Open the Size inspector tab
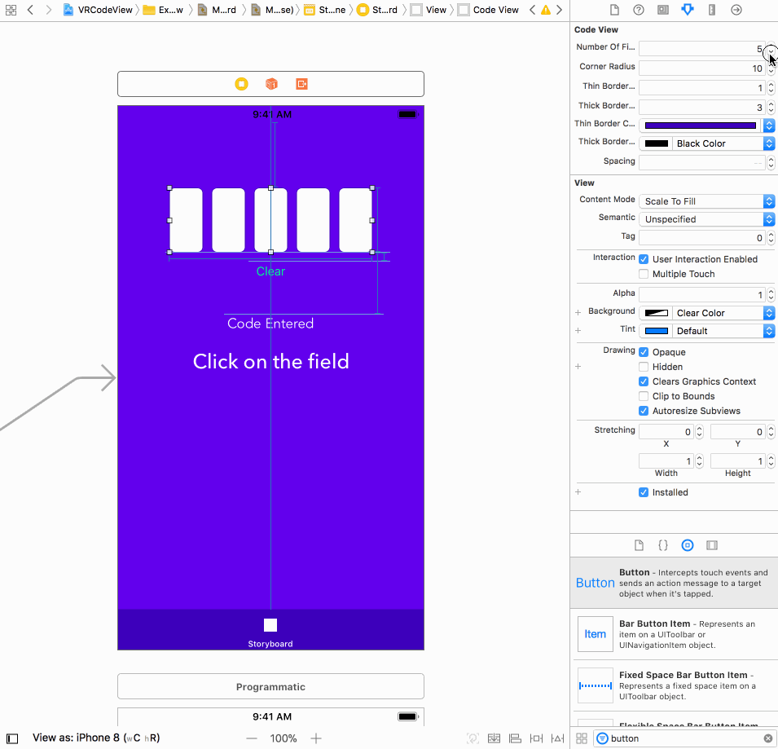The image size is (778, 749). point(711,10)
